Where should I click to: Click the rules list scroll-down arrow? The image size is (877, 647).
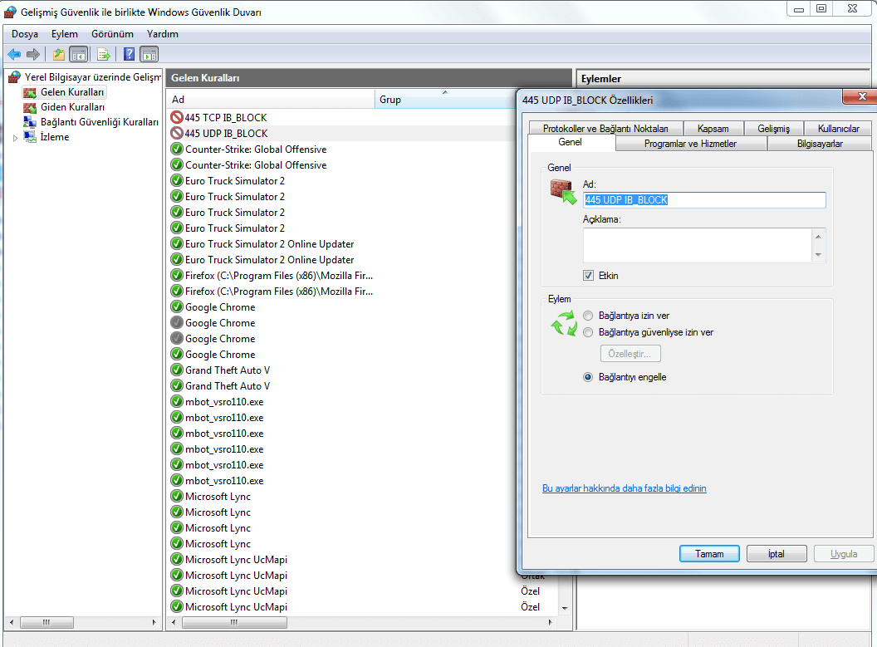click(x=566, y=608)
